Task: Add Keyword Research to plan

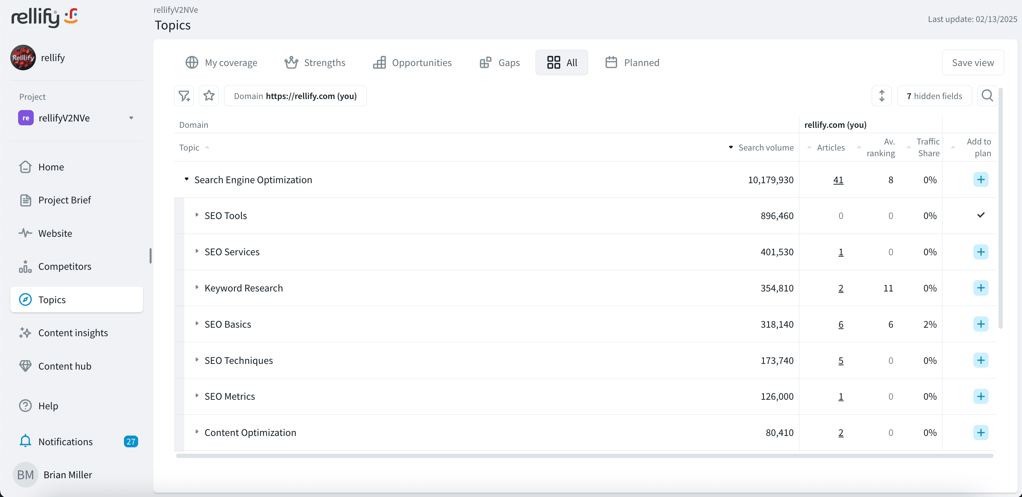Action: point(980,288)
